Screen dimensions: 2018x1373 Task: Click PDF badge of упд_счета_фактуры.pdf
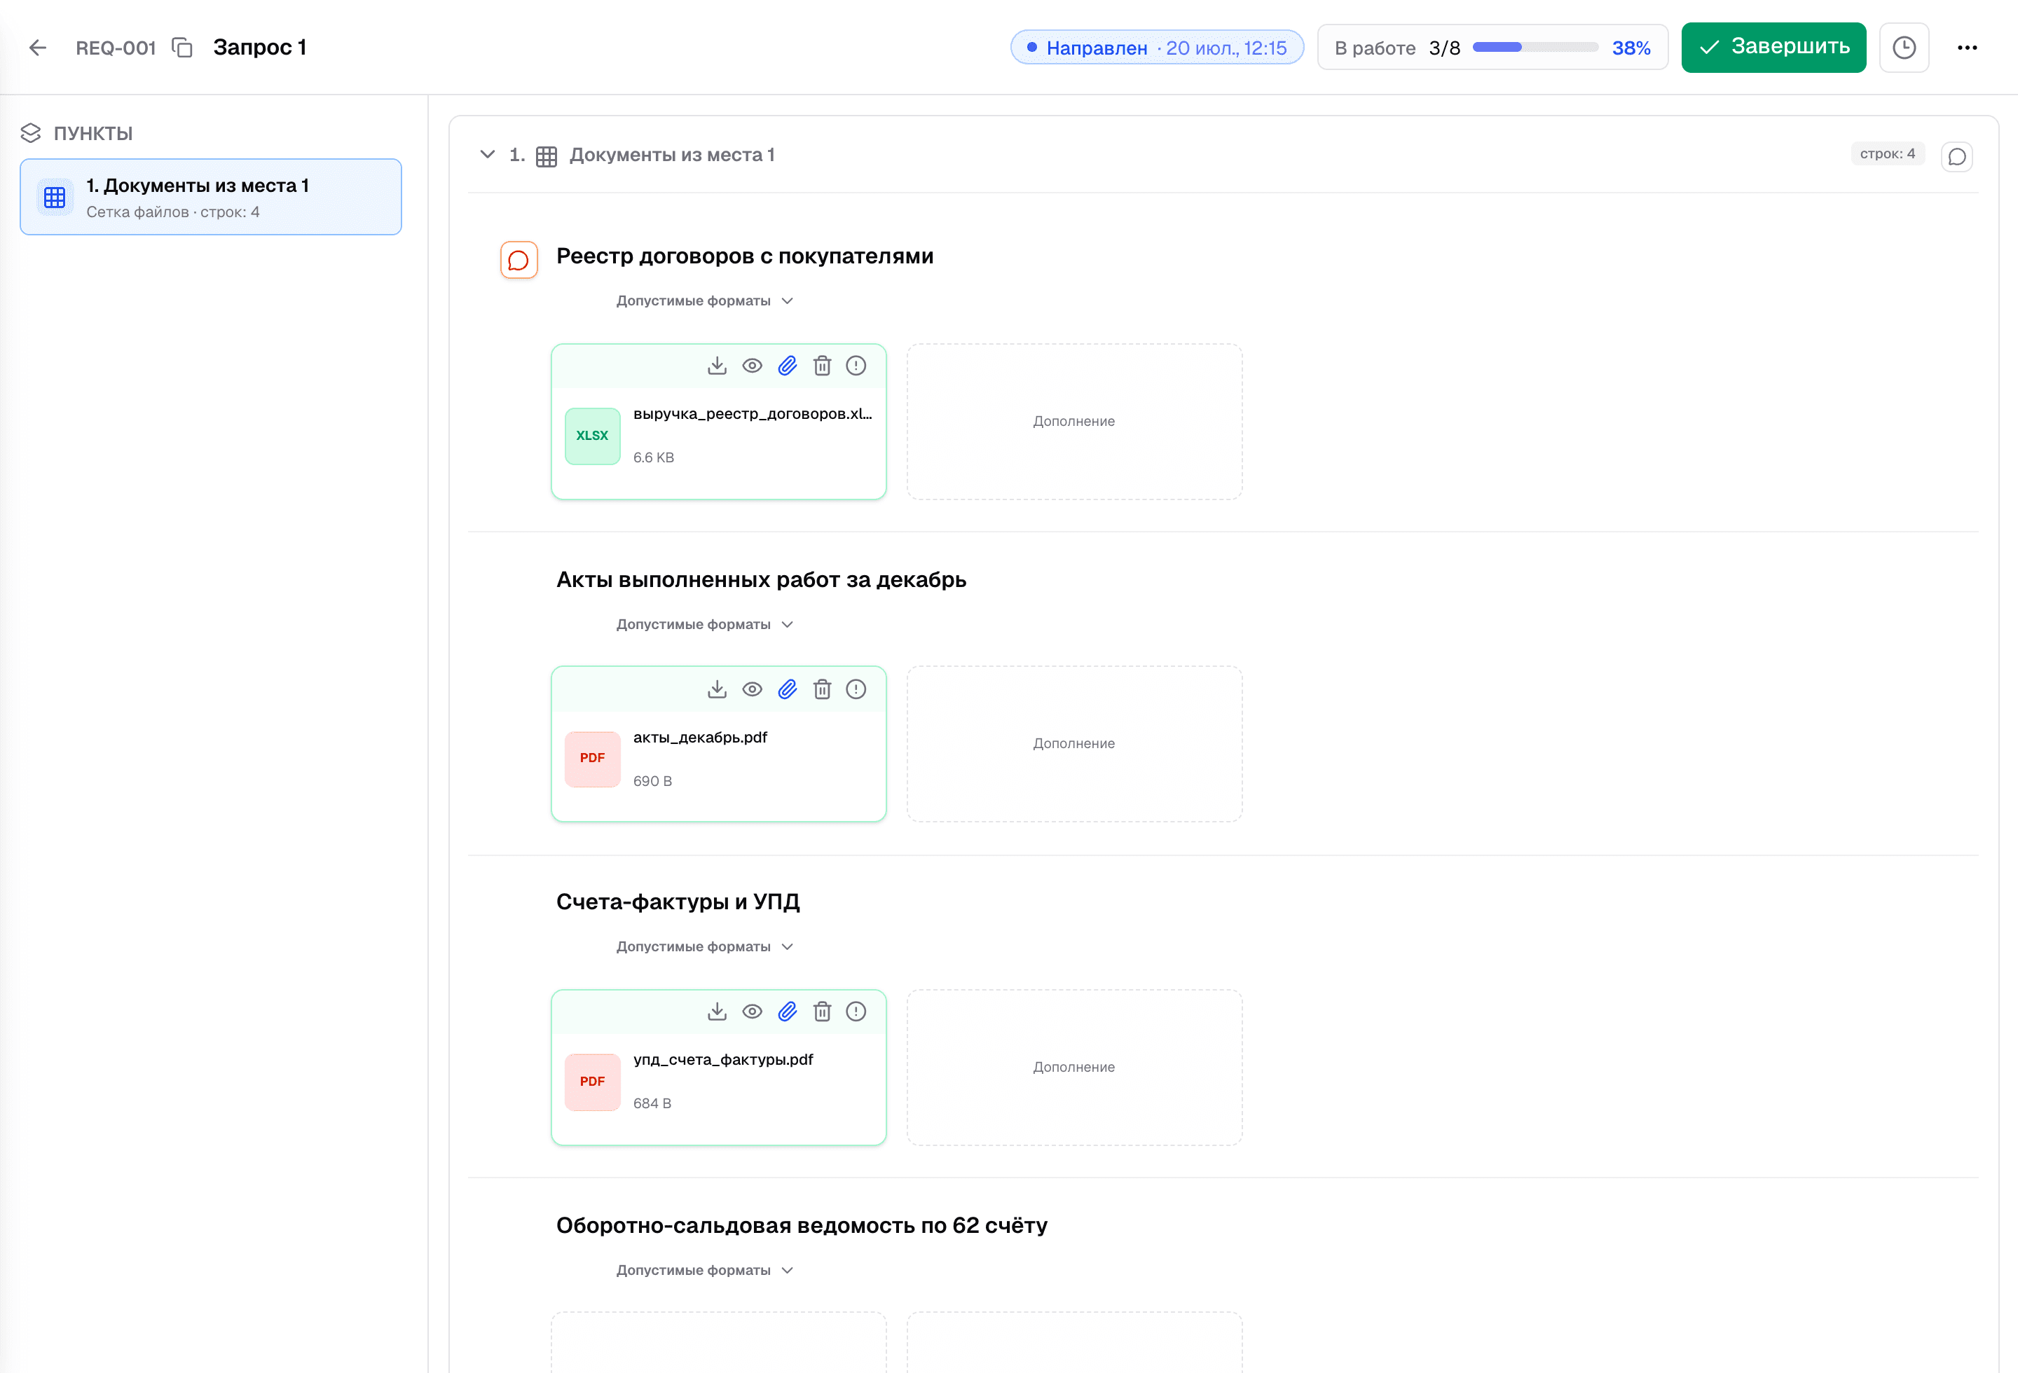(592, 1082)
